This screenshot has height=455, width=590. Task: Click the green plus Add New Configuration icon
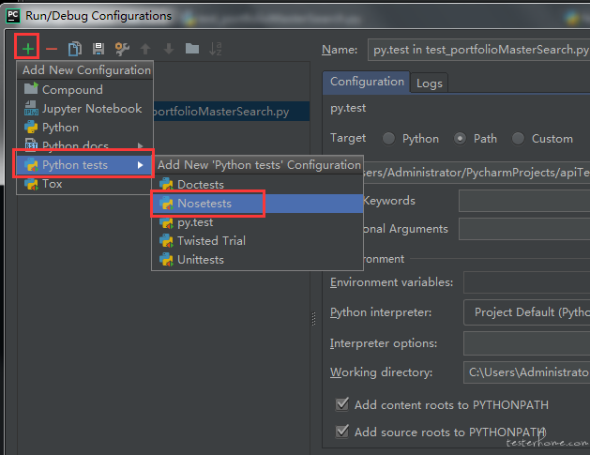(x=27, y=48)
